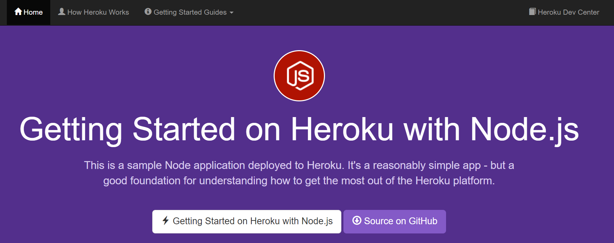Screen dimensions: 614x243
Task: Open the Source on GitHub button
Action: (395, 221)
